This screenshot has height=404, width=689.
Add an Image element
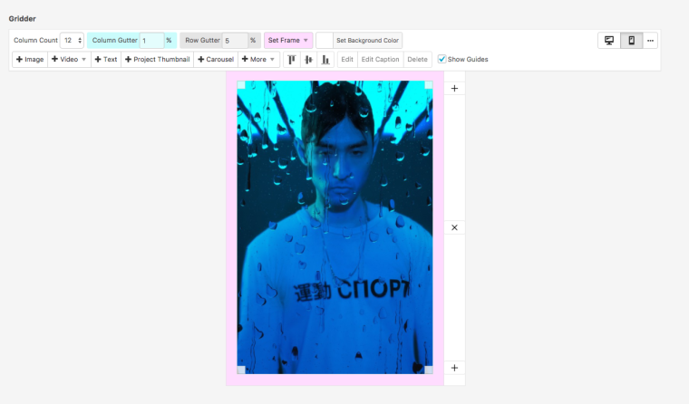pyautogui.click(x=30, y=60)
